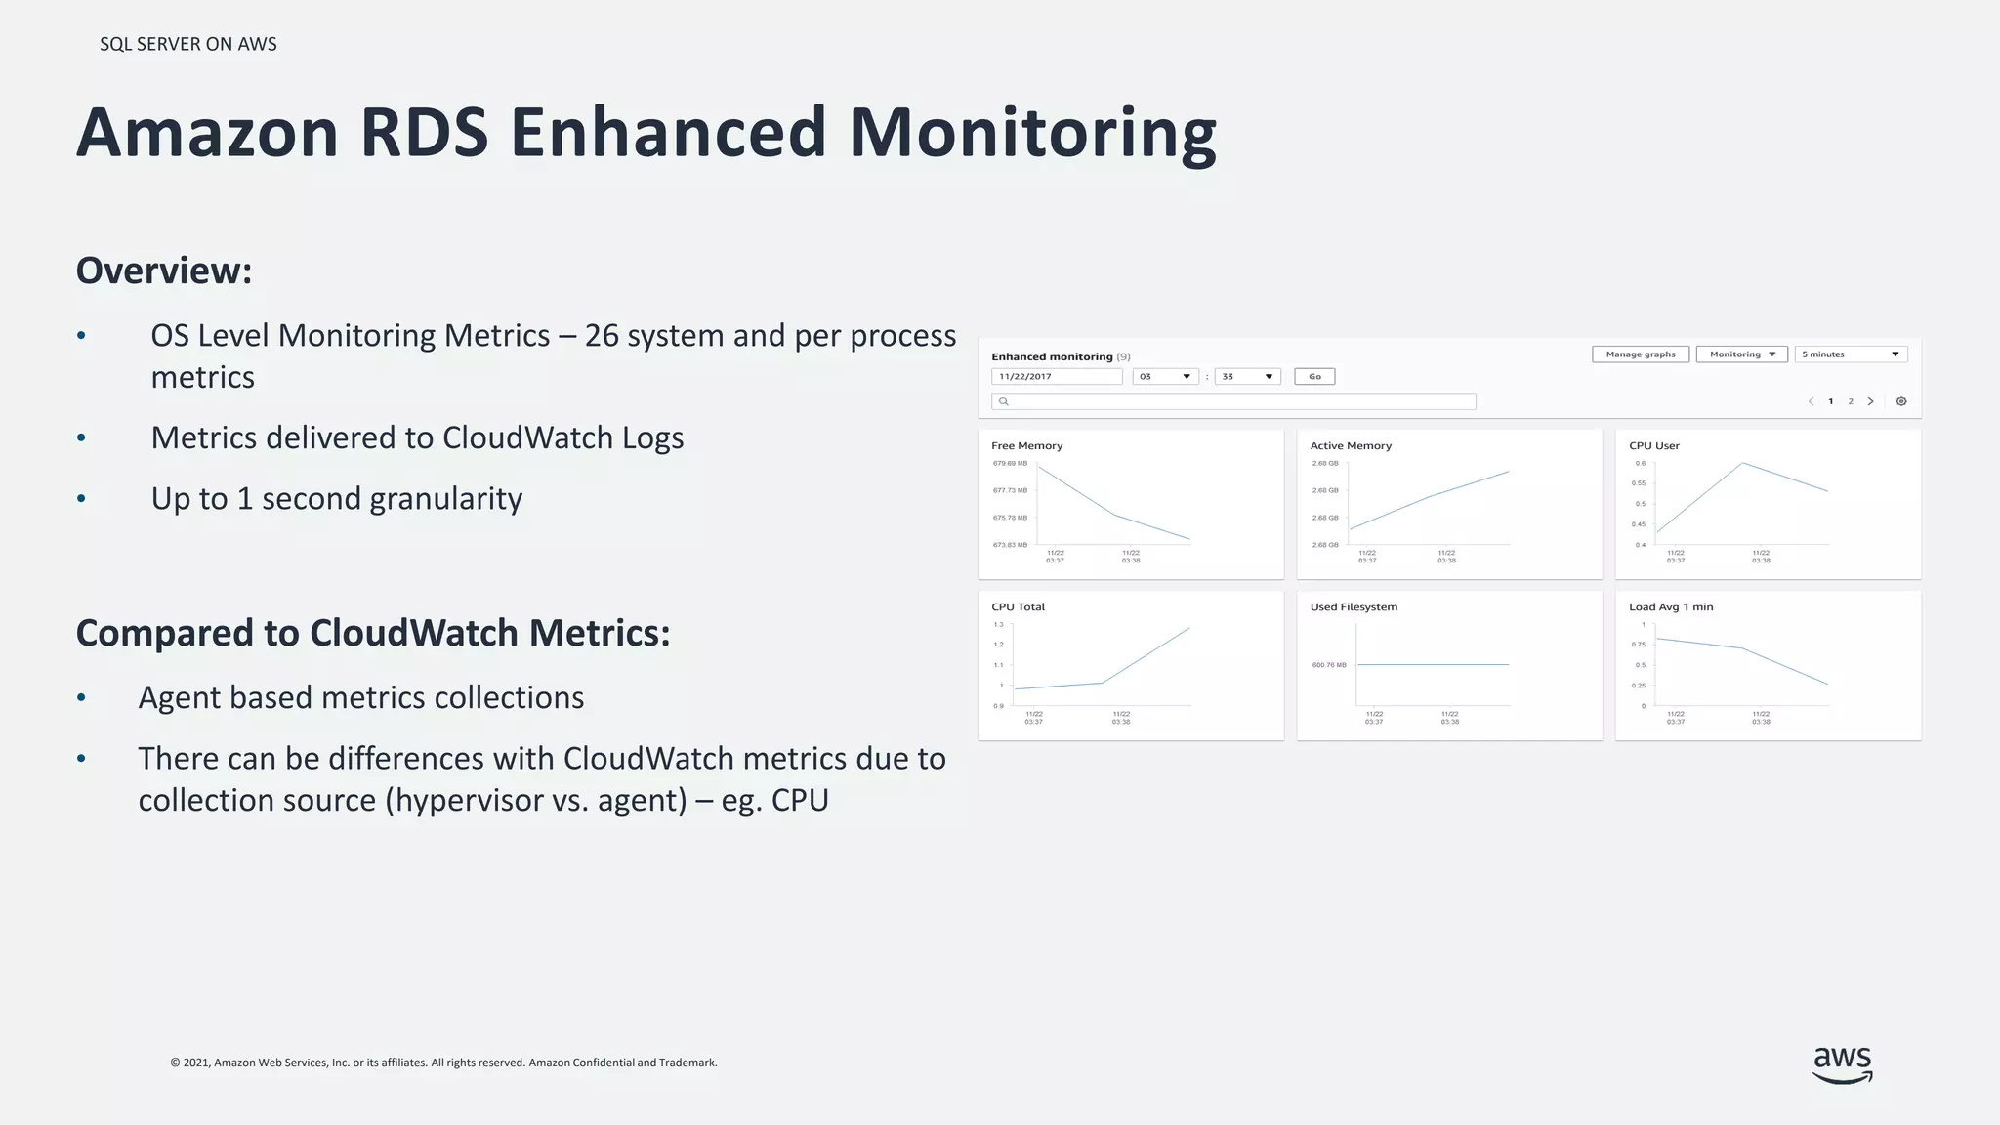
Task: Go to the next graphs page arrow
Action: click(1870, 401)
